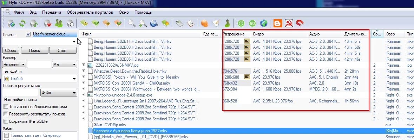Enable Только со свободными слотами checkbox
The width and height of the screenshot is (414, 140).
point(6,107)
